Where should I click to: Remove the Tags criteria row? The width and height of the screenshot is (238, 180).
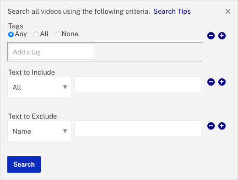click(x=211, y=36)
